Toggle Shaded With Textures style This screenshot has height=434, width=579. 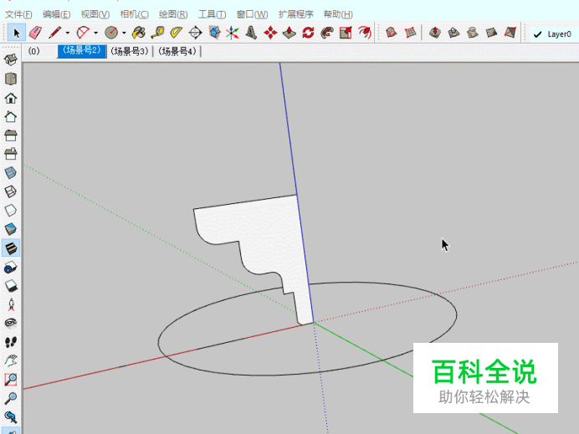point(11,248)
